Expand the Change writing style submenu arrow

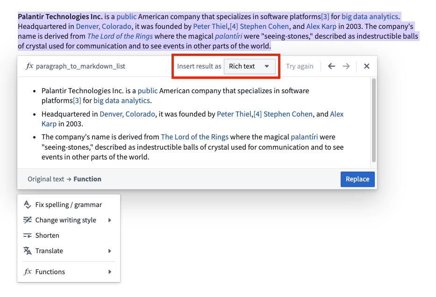pyautogui.click(x=110, y=220)
